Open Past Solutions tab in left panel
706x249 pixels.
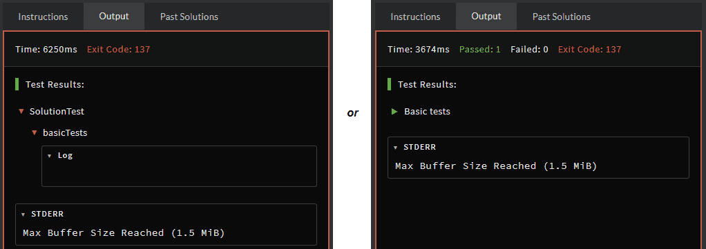click(x=189, y=17)
